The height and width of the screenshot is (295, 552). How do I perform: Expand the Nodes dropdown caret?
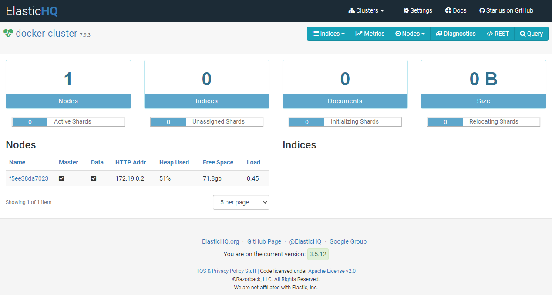tap(423, 34)
